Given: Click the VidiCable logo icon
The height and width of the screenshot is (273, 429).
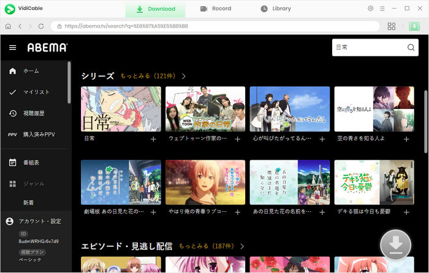Looking at the screenshot, I should click(10, 9).
